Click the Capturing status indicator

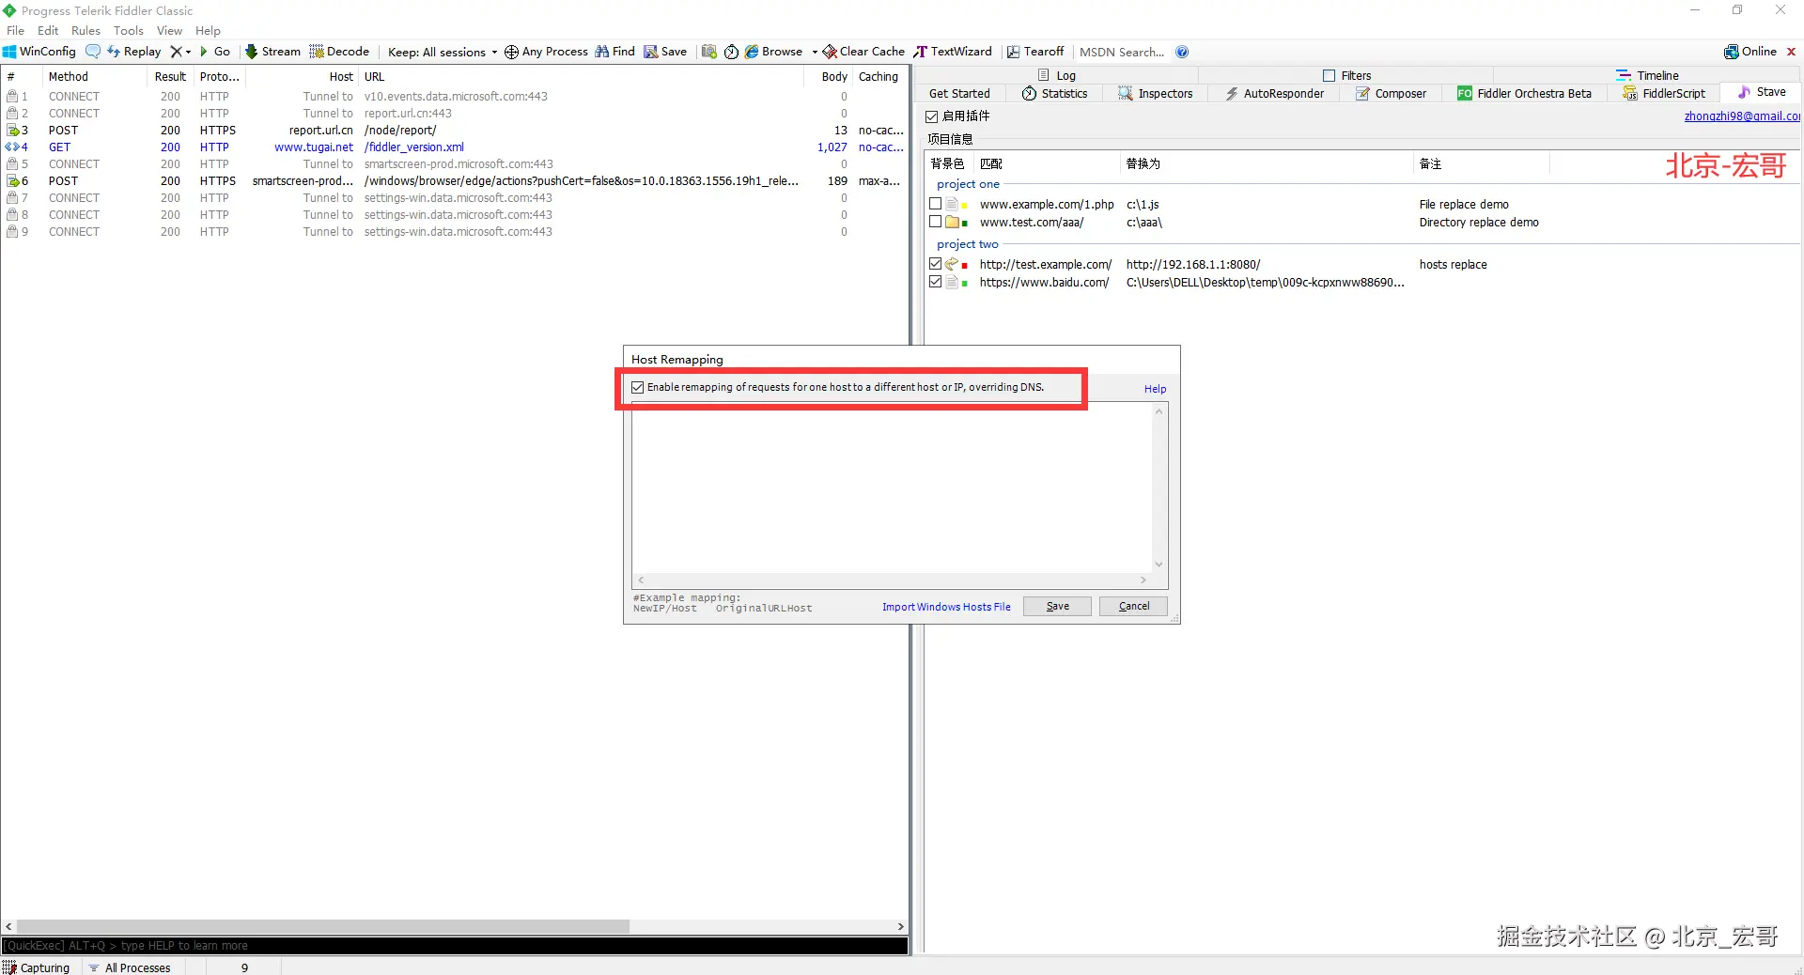[37, 967]
